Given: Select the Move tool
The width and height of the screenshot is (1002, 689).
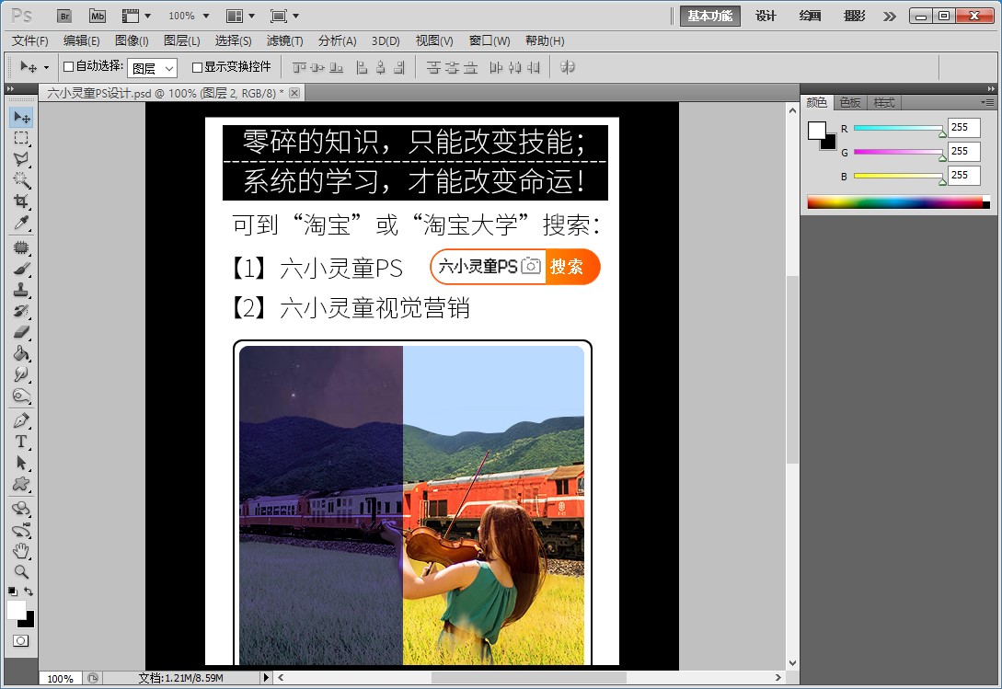Looking at the screenshot, I should [x=21, y=117].
